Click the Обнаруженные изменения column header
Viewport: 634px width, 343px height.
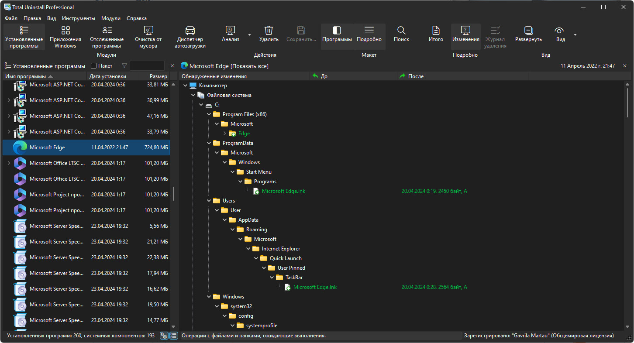[x=245, y=76]
